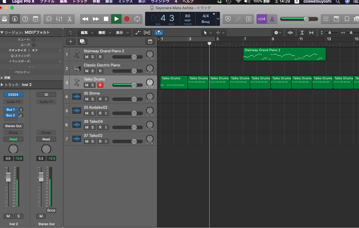Tick the ループ checkbox in region inspector
The height and width of the screenshot is (228, 359).
point(34,45)
